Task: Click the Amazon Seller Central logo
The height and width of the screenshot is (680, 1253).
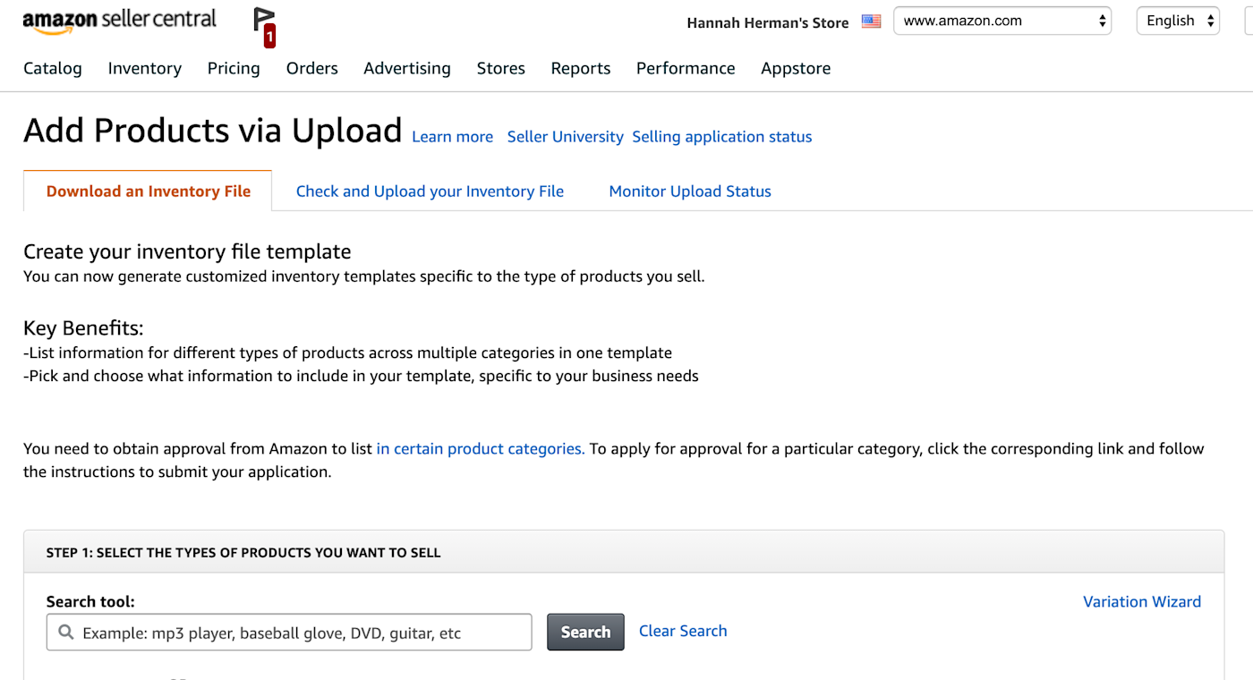Action: [119, 21]
